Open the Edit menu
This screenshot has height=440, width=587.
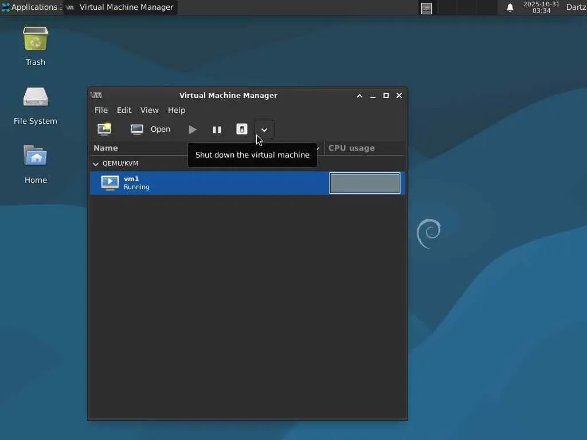[124, 110]
